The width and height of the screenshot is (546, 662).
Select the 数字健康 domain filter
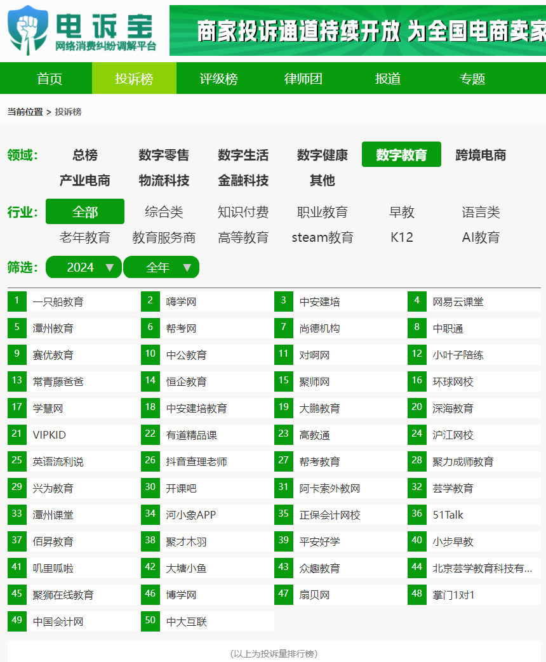tap(322, 155)
